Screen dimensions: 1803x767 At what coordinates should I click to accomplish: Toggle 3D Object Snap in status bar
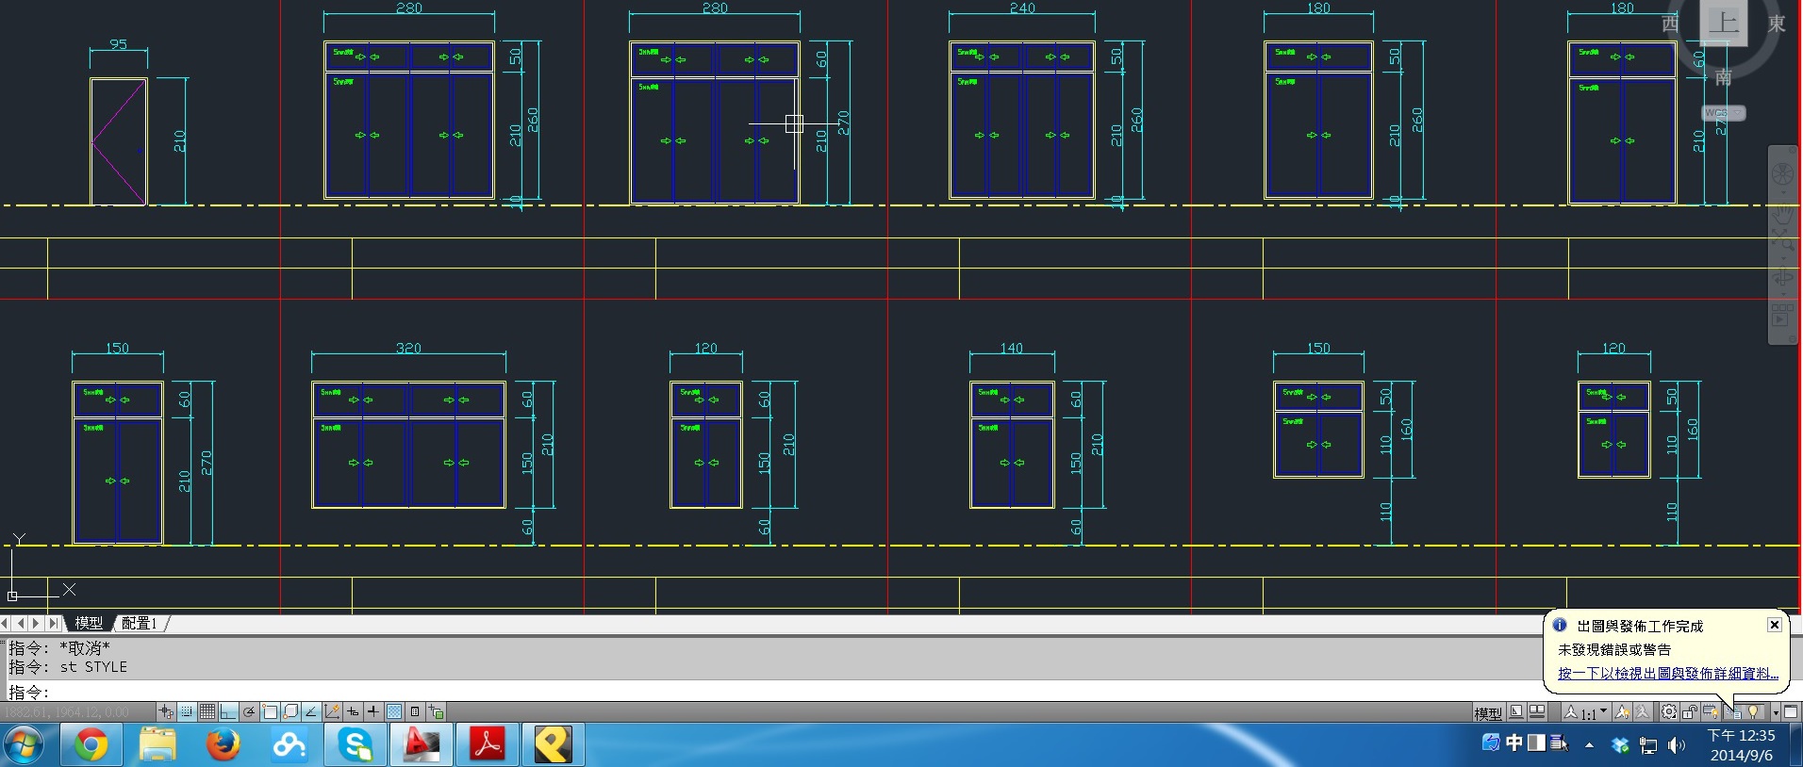(290, 712)
